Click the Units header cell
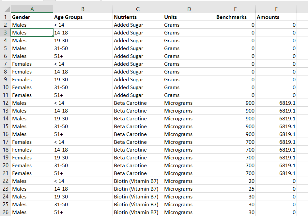 point(189,17)
